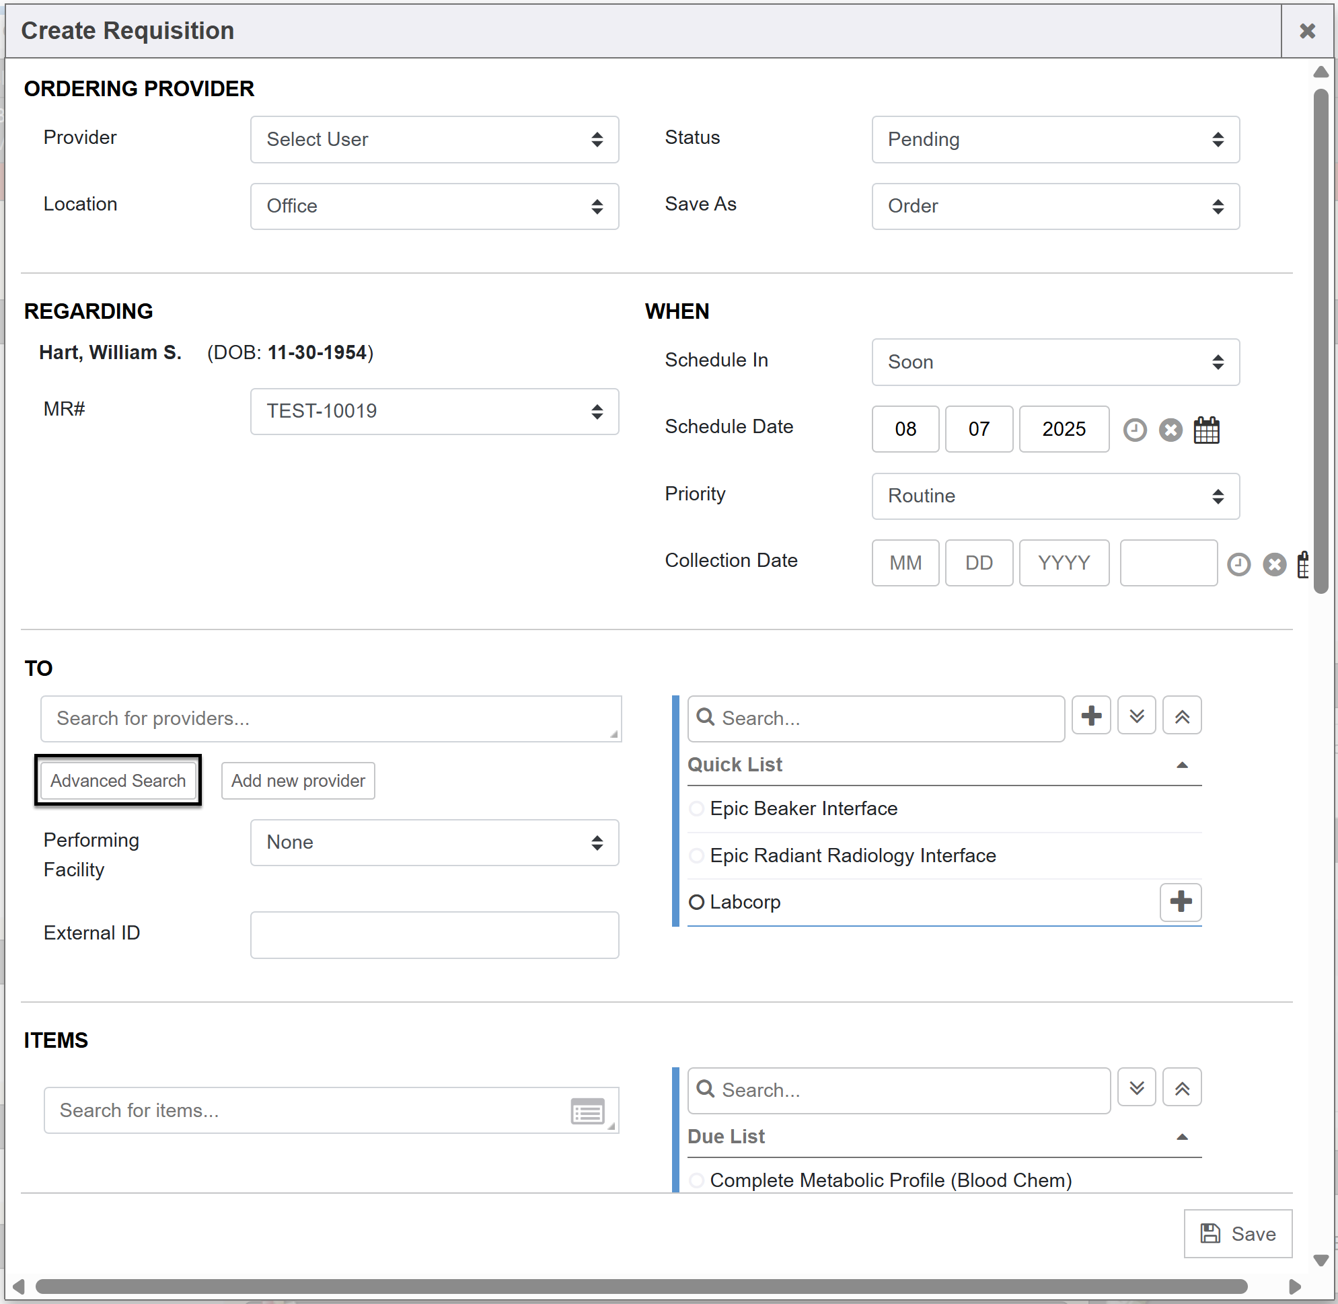Click clock icon next to Schedule Date
This screenshot has height=1304, width=1338.
pyautogui.click(x=1135, y=430)
